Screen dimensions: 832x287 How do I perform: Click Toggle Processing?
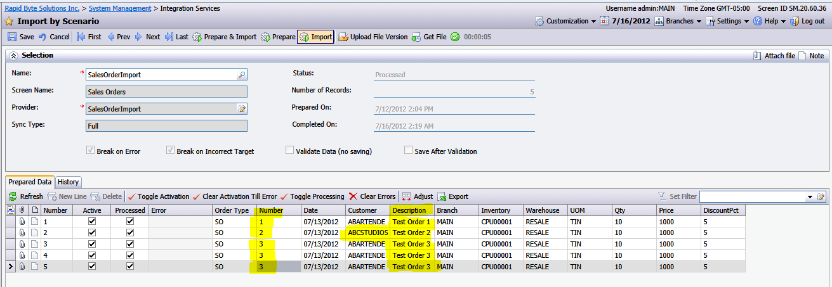(x=312, y=196)
